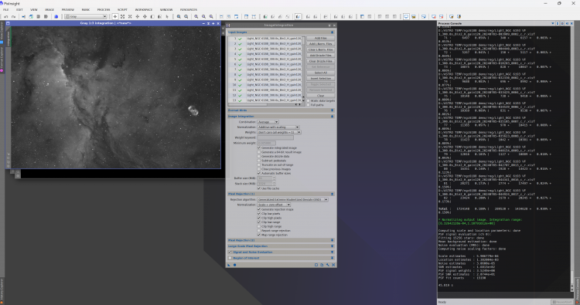Open the Weights dropdown

tap(279, 132)
